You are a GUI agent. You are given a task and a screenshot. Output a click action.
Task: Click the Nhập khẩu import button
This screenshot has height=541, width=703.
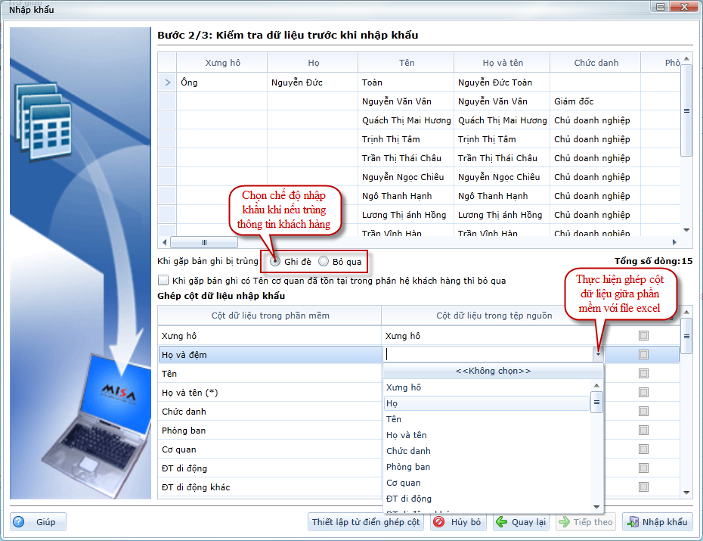(656, 522)
